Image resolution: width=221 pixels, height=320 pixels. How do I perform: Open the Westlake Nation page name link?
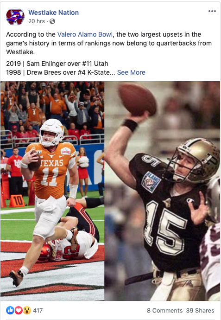coord(53,13)
